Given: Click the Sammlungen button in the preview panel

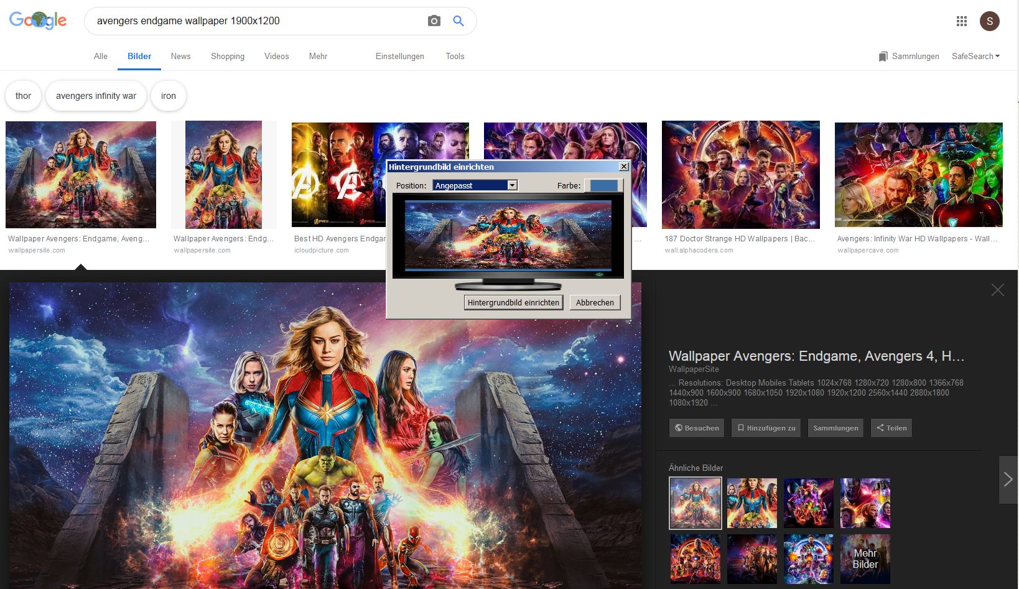Looking at the screenshot, I should (x=835, y=428).
